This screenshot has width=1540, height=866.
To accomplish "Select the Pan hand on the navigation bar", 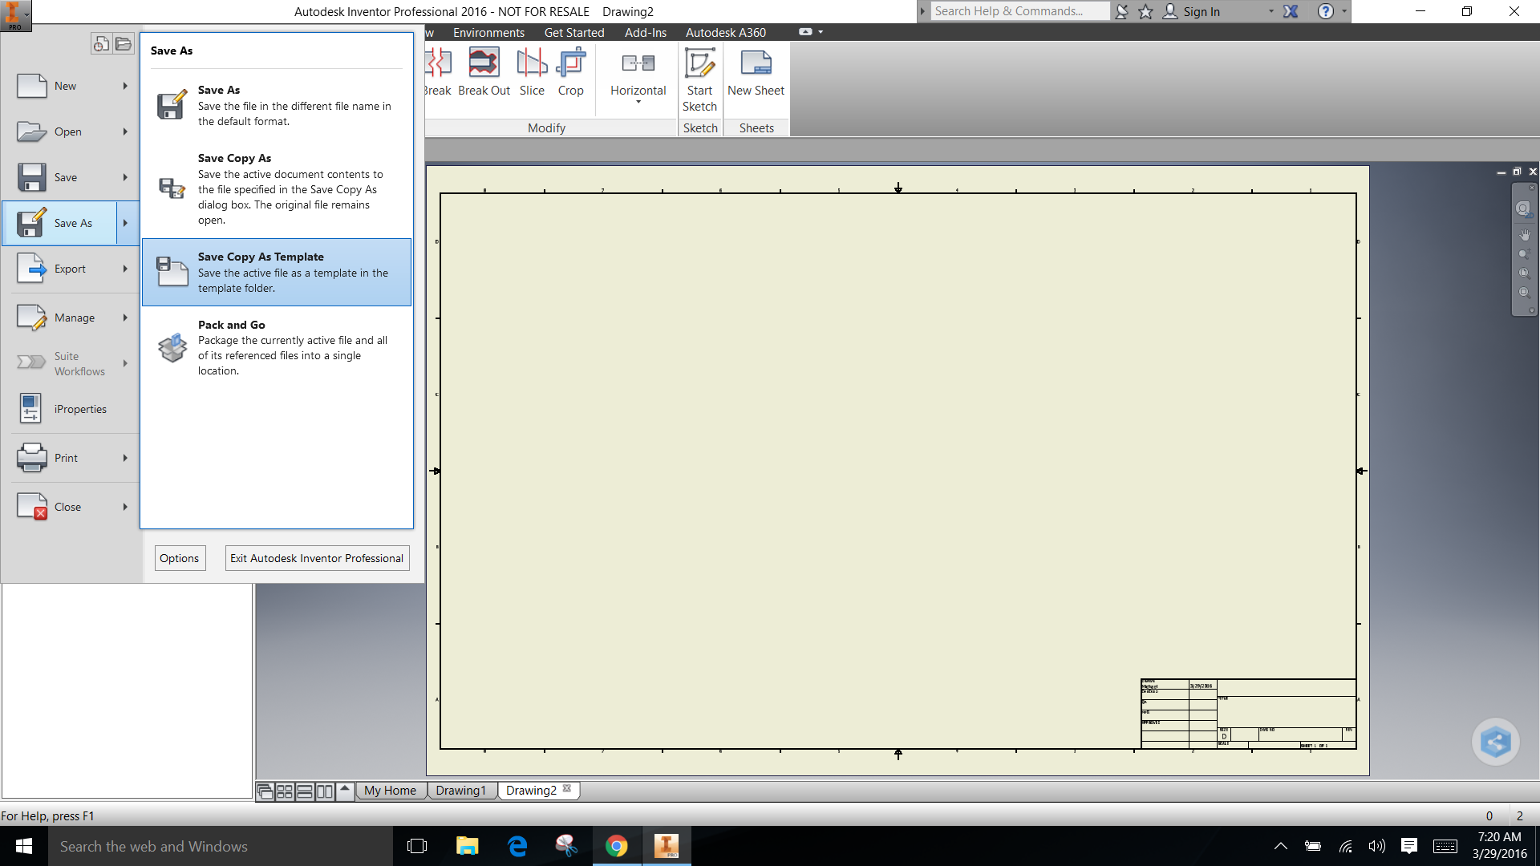I will (1523, 235).
